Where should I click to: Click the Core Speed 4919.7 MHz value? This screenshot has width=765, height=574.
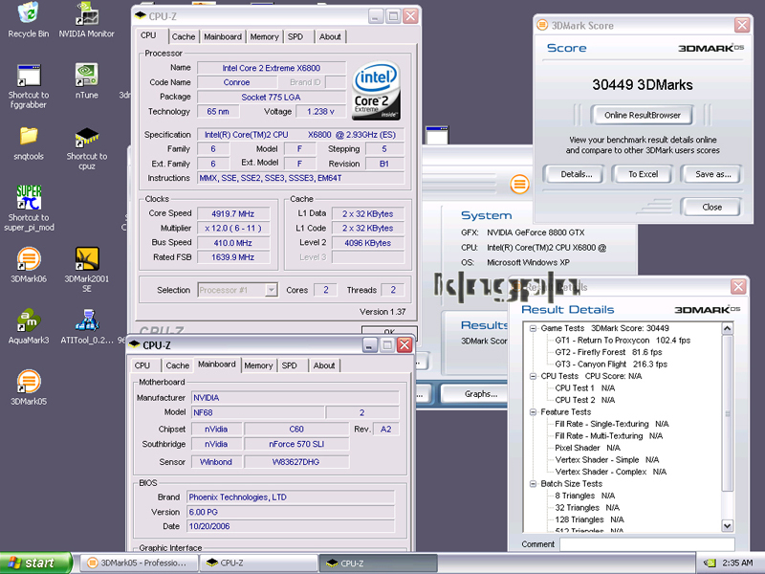click(233, 213)
